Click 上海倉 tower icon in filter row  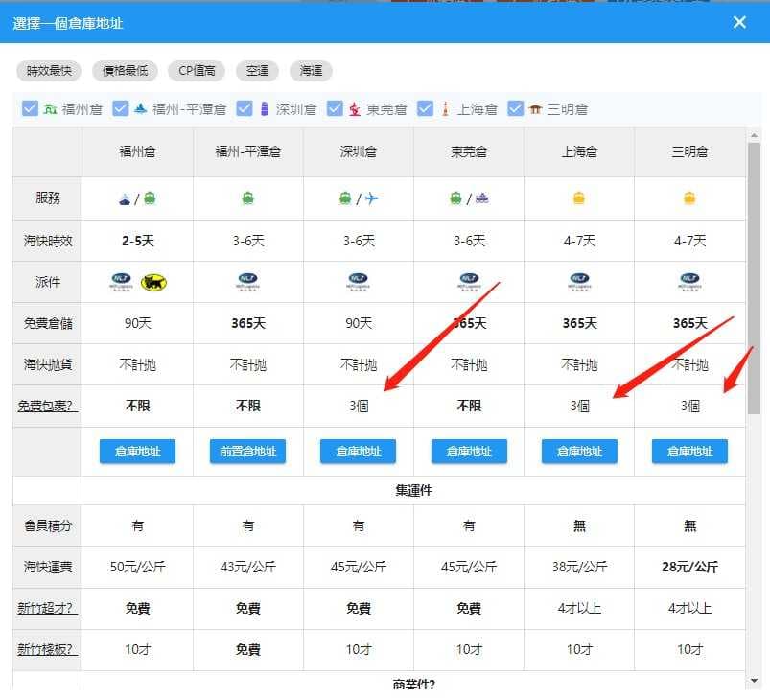445,108
